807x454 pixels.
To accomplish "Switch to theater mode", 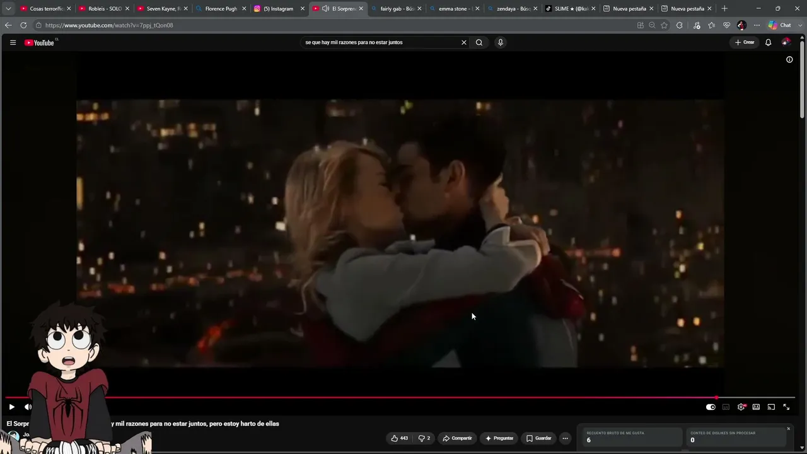I will (756, 407).
